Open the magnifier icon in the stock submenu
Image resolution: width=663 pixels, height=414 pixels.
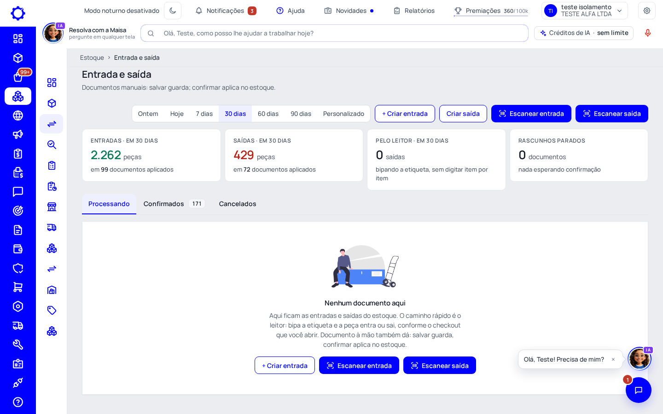52,144
